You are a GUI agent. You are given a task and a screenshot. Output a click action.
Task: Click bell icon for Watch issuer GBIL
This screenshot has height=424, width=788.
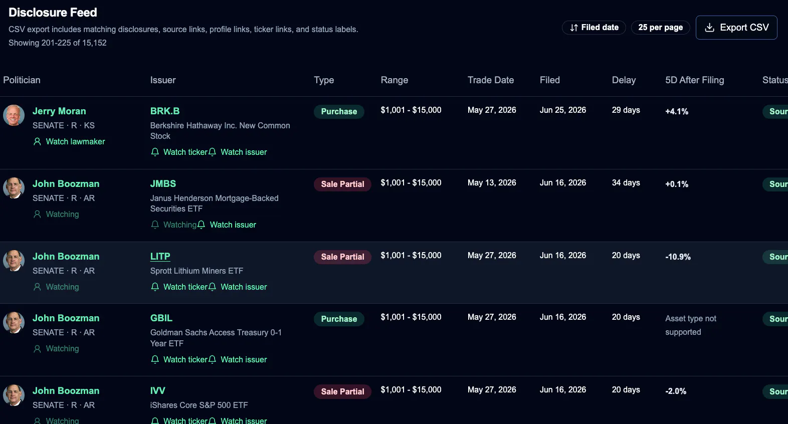(212, 359)
